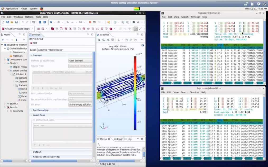Enable the Define load cases checkbox
Viewport: 268px width, 167px height.
pos(34,120)
